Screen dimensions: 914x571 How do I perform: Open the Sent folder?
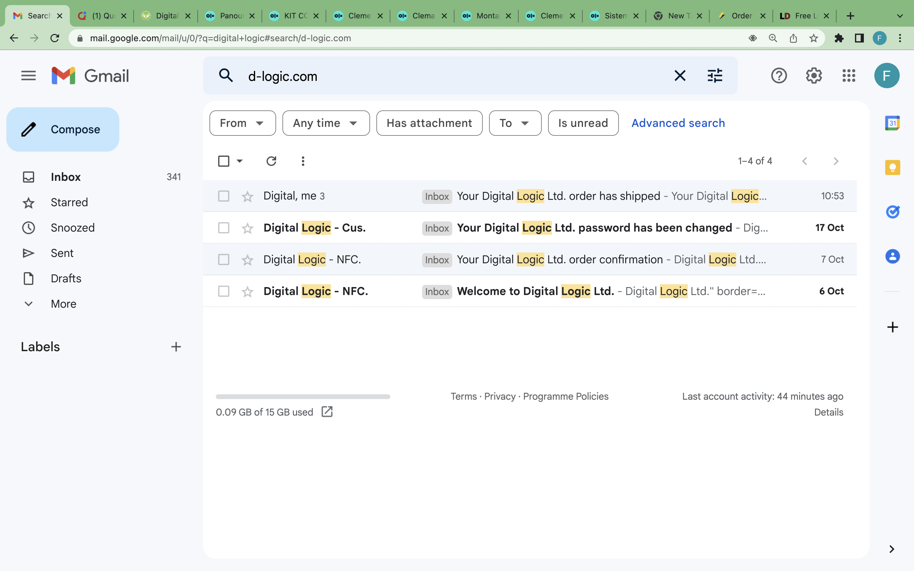pyautogui.click(x=62, y=253)
